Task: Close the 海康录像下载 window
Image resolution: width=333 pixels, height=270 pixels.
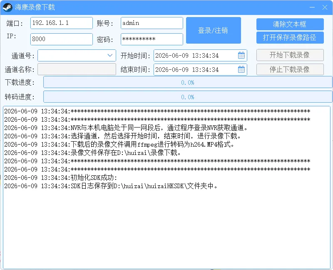Action: [325, 7]
